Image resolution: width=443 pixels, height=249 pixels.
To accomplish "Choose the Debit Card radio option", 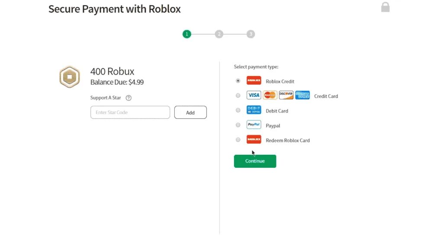I will tap(238, 110).
